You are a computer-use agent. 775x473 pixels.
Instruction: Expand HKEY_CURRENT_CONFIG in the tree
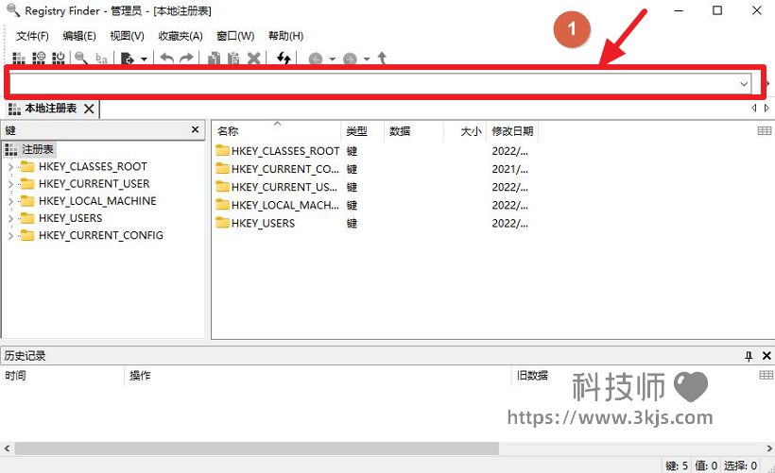[11, 236]
